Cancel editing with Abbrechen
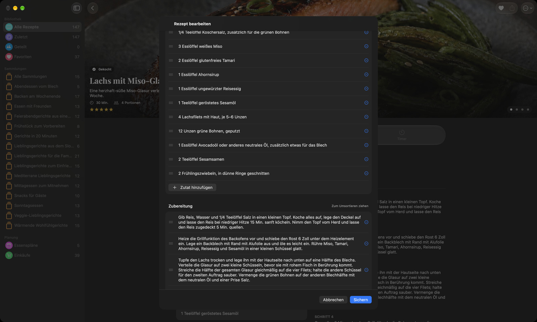The height and width of the screenshot is (322, 537). coord(333,300)
